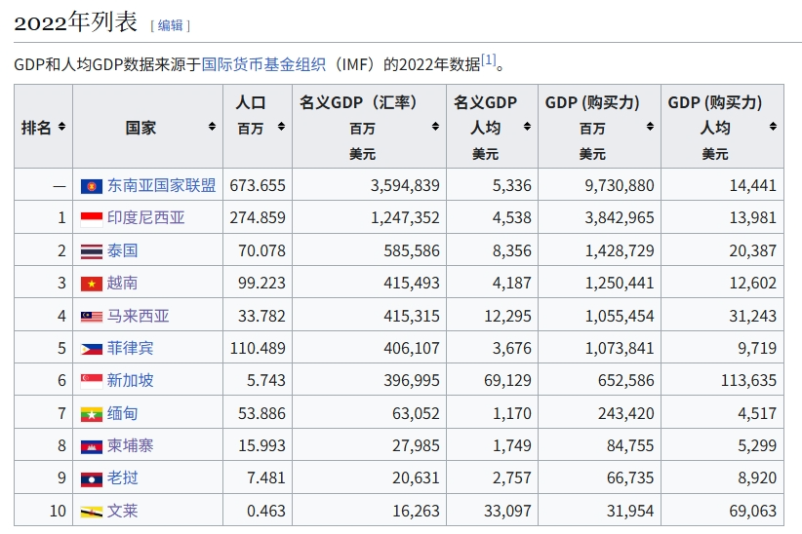Jump to footnote reference [1]
The image size is (802, 534).
coord(489,60)
